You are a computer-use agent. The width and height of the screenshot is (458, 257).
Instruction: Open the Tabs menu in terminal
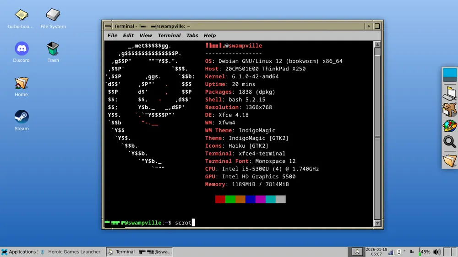point(192,36)
